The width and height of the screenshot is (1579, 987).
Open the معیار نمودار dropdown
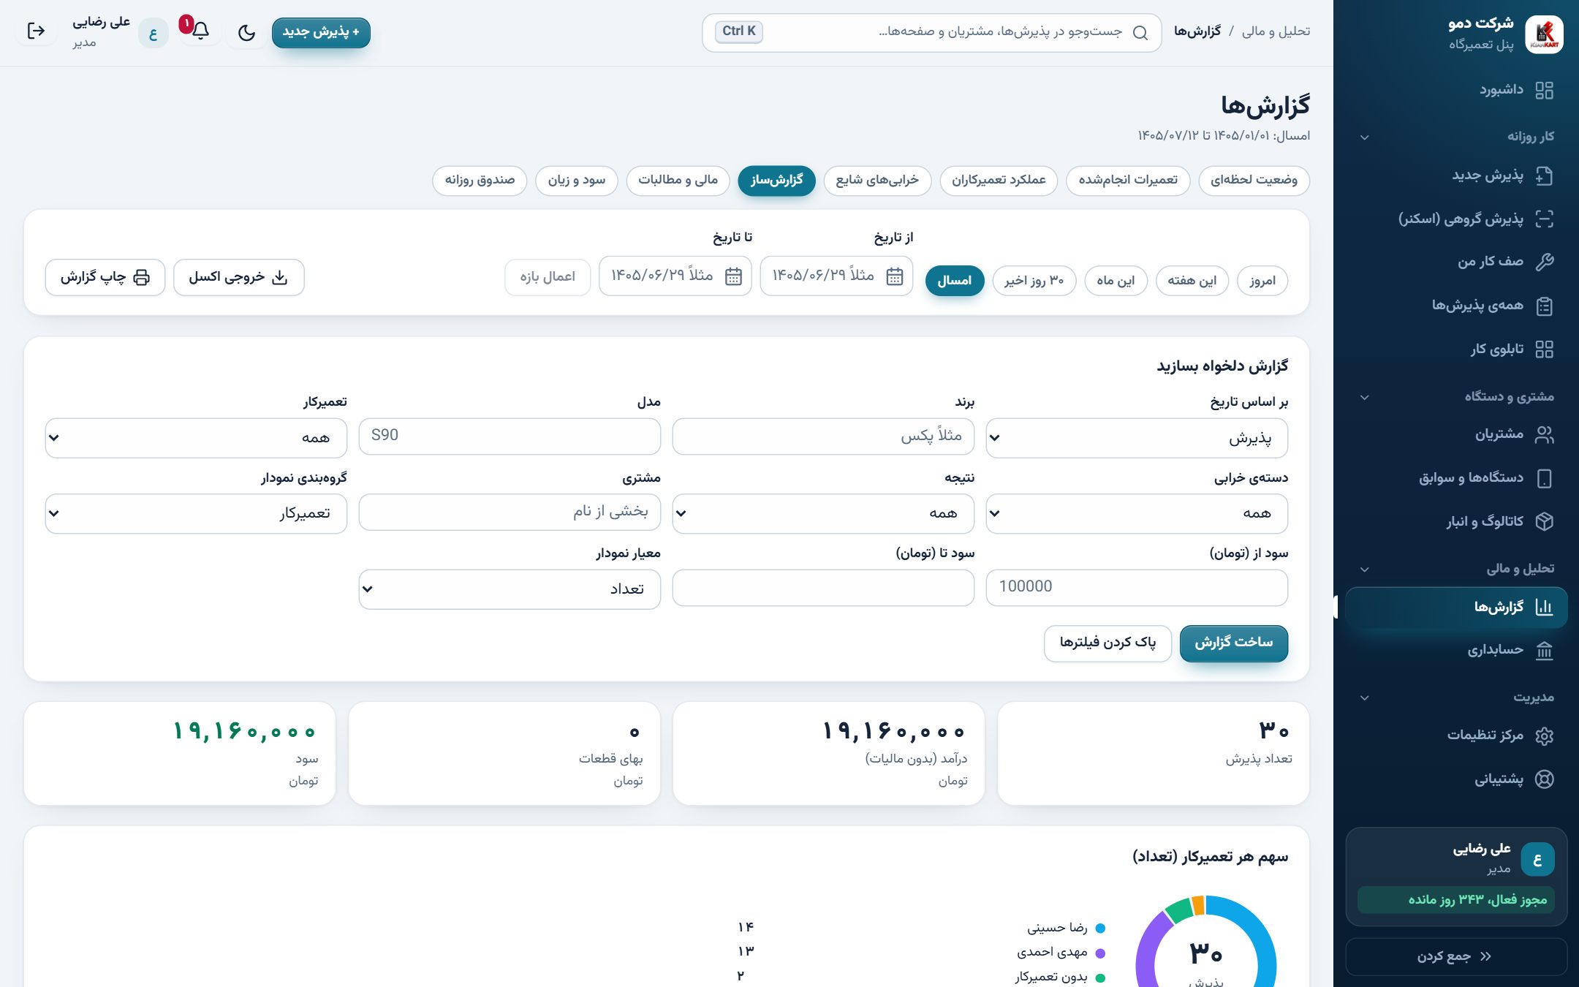tap(510, 589)
